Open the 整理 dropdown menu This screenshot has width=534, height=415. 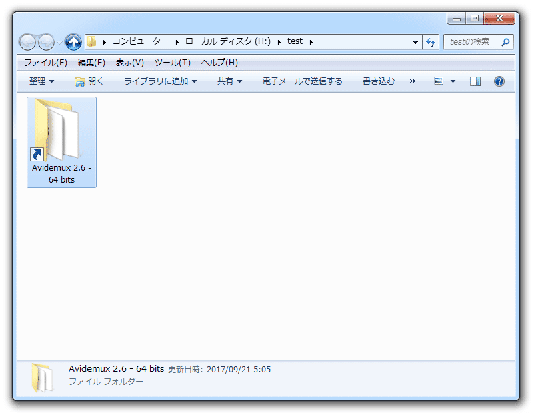(x=41, y=81)
